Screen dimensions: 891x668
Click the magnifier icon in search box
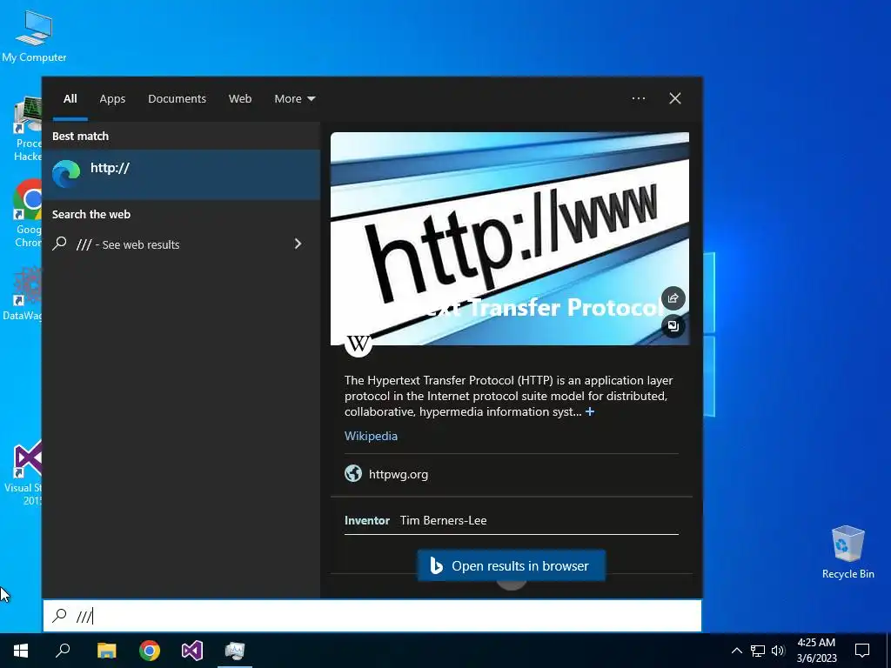coord(60,615)
